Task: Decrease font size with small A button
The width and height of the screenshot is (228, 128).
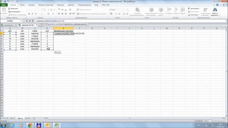Action: click(x=54, y=10)
